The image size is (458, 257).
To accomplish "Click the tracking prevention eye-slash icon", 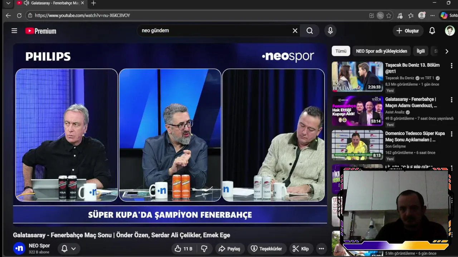I will click(x=380, y=15).
